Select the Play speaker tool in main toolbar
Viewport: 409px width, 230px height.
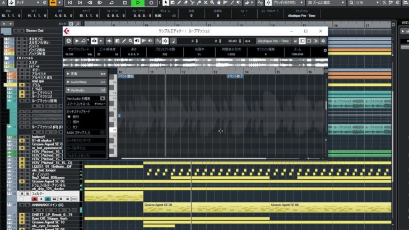239,3
